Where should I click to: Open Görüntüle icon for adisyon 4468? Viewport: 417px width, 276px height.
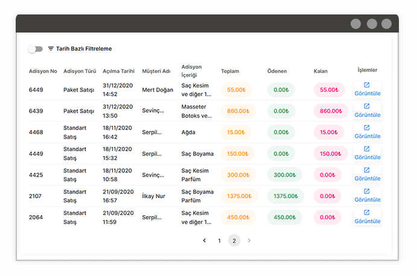367,128
